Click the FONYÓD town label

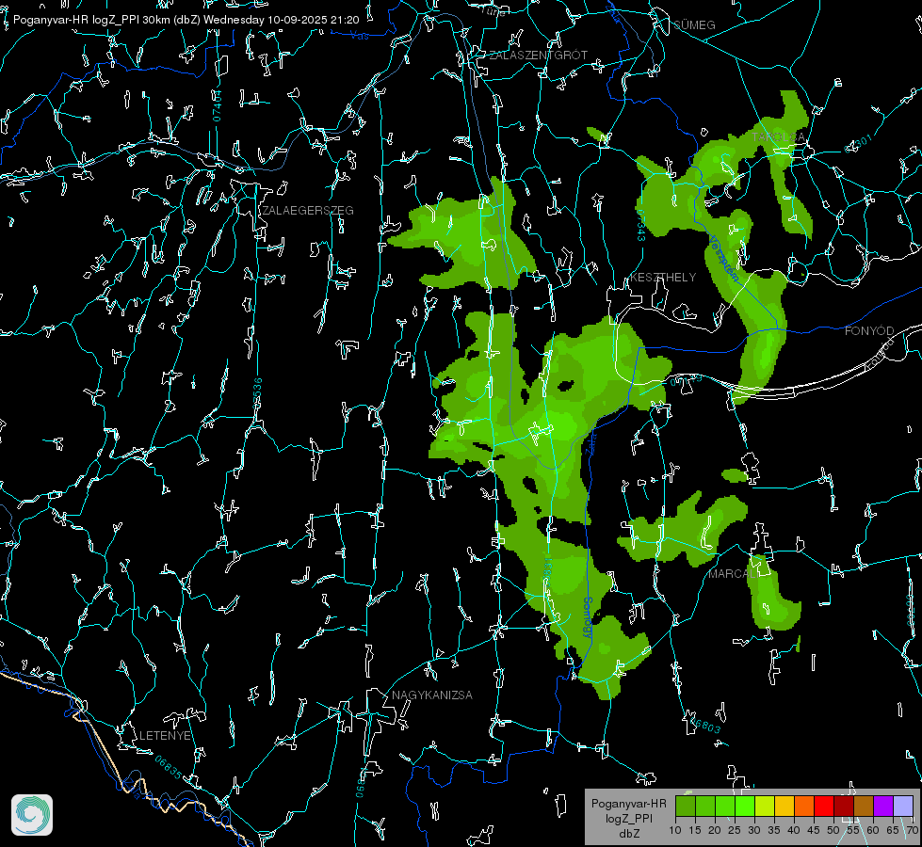(869, 331)
